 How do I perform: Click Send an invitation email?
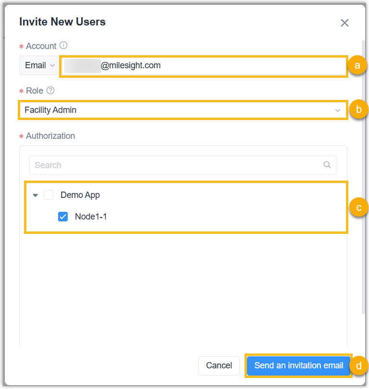pos(298,365)
